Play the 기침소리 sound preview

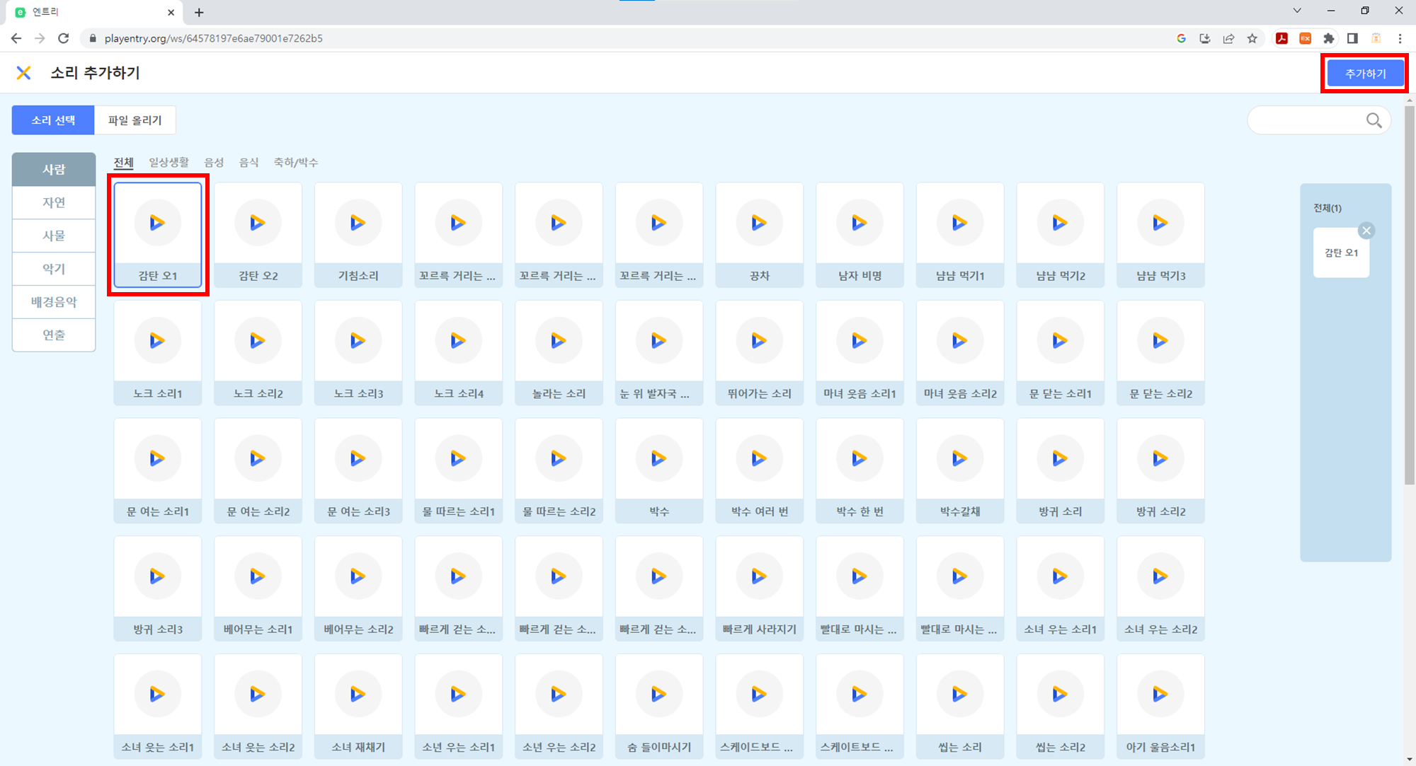pyautogui.click(x=358, y=224)
